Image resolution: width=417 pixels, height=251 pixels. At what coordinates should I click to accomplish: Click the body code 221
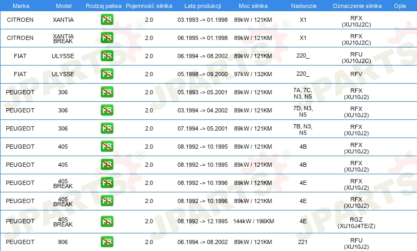[x=303, y=242]
